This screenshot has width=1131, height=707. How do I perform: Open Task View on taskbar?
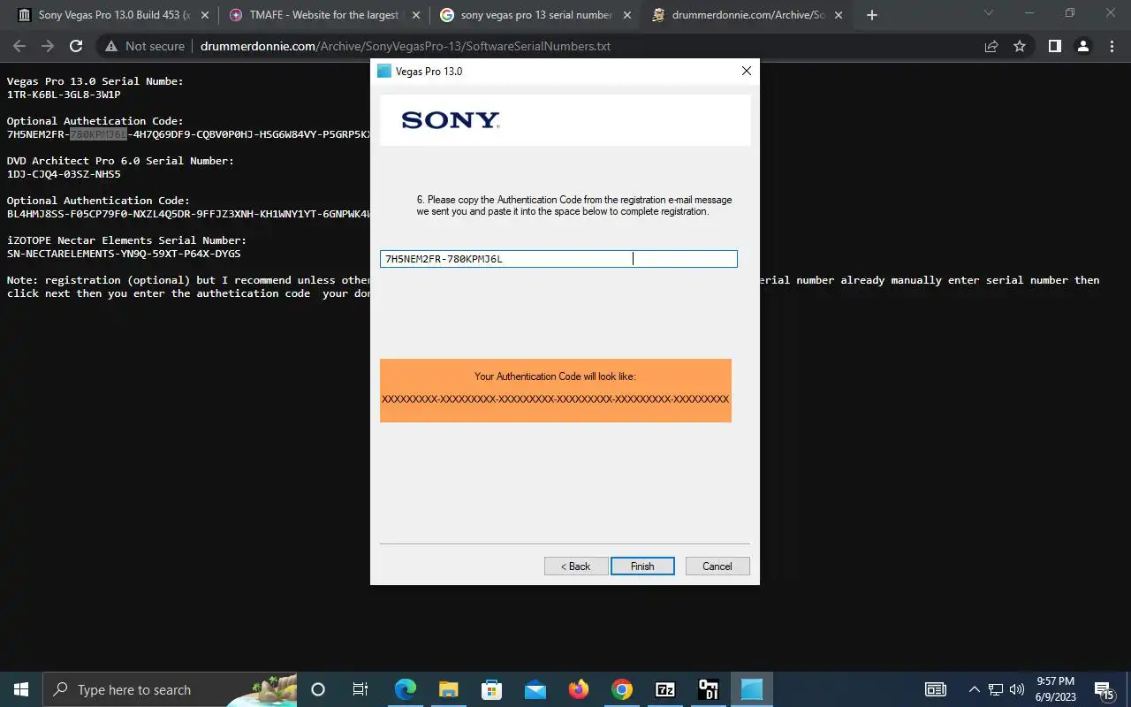pos(361,689)
